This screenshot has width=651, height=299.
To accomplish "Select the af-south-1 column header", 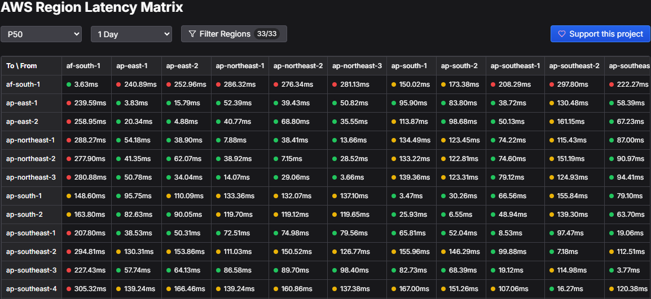I will coord(87,65).
